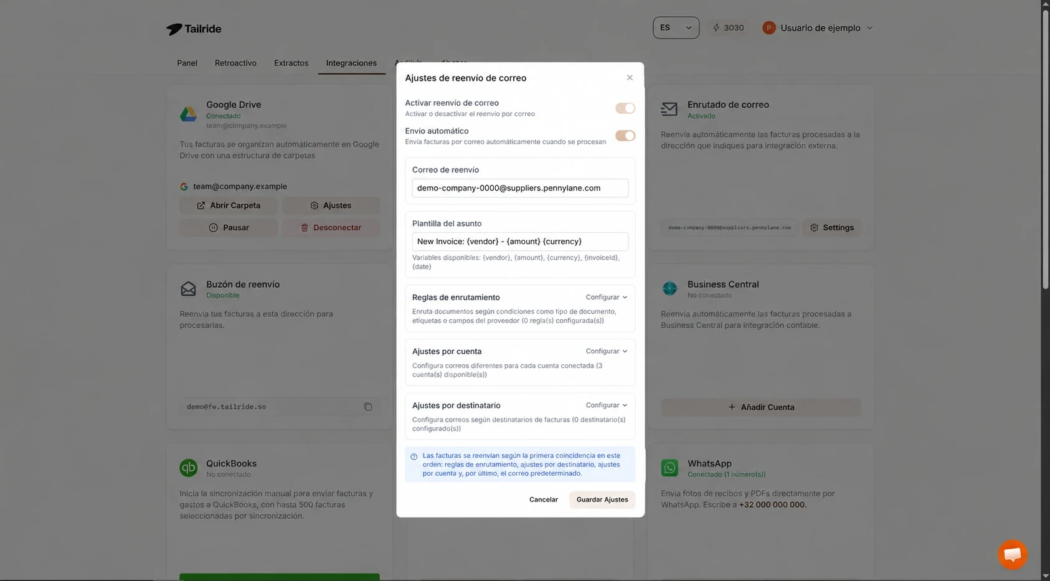Expand Ajustes por destinatario Configurar

(x=607, y=405)
